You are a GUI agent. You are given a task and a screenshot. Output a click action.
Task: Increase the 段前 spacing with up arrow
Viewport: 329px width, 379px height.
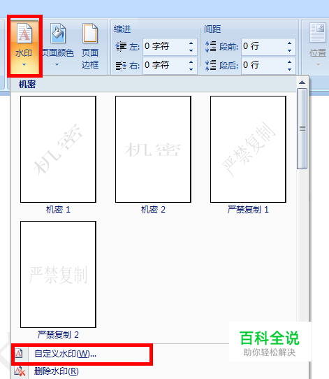(290, 43)
